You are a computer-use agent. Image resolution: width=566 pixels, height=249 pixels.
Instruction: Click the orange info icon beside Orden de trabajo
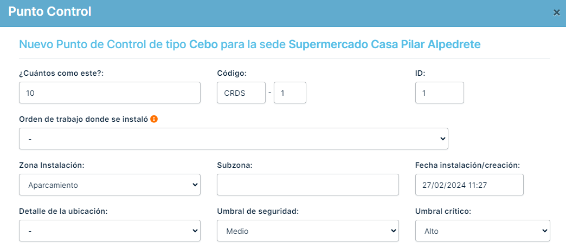(154, 119)
